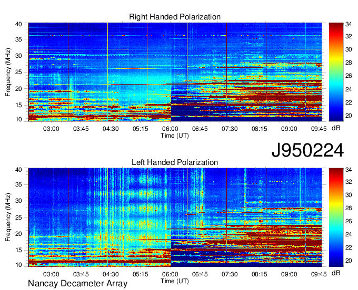The width and height of the screenshot is (358, 290).
Task: Select the "J950224" observation identifier text
Action: pos(307,150)
